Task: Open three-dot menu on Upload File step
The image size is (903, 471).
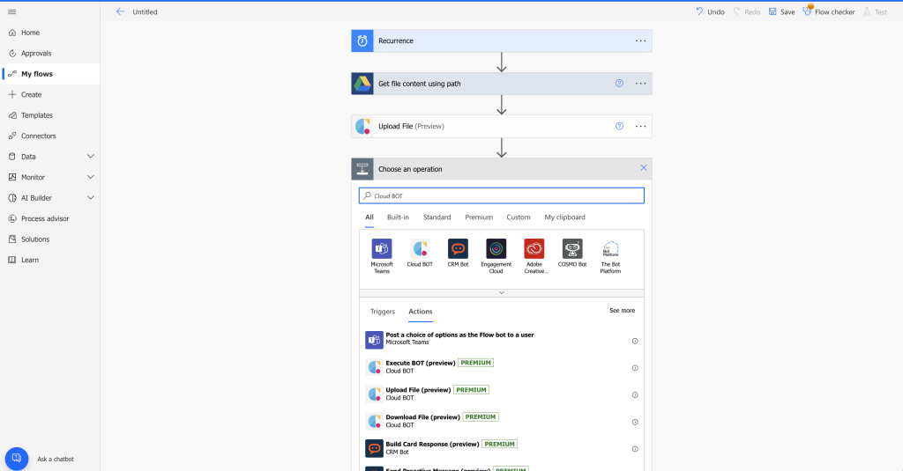Action: pos(640,126)
